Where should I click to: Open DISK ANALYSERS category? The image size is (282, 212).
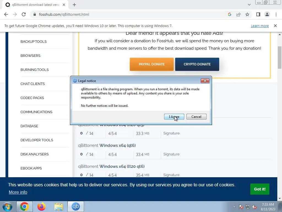[x=34, y=154]
